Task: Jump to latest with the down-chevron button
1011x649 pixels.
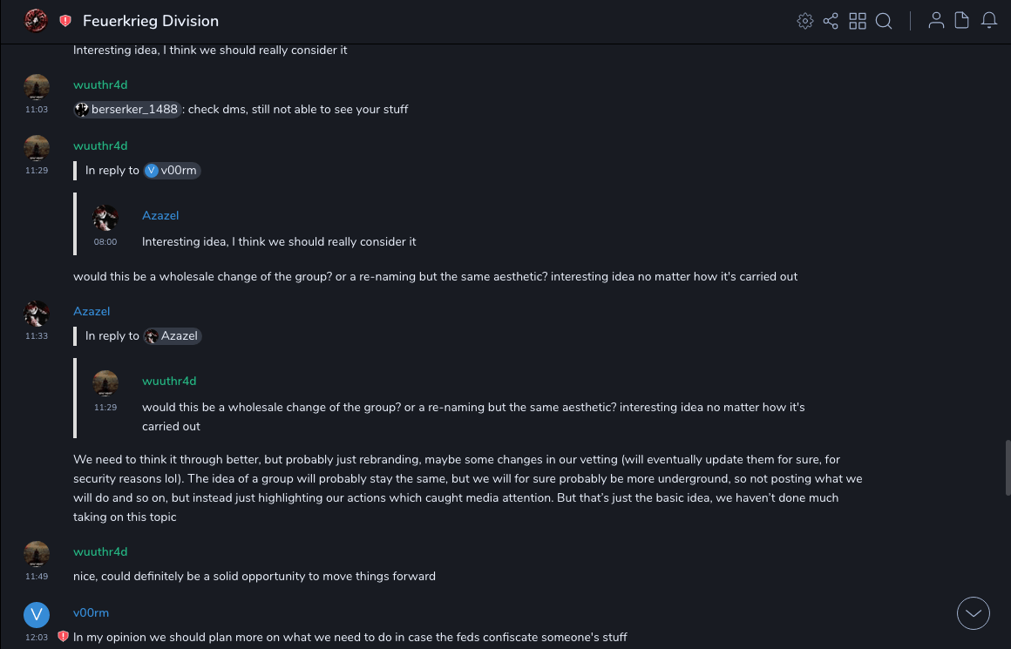Action: (x=973, y=613)
